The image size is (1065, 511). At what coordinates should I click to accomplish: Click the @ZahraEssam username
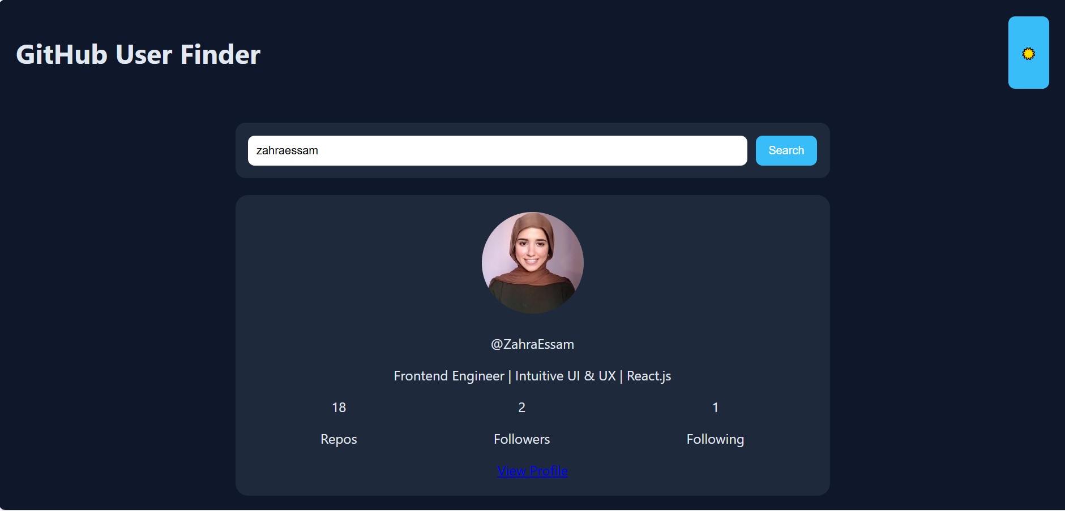[x=532, y=344]
